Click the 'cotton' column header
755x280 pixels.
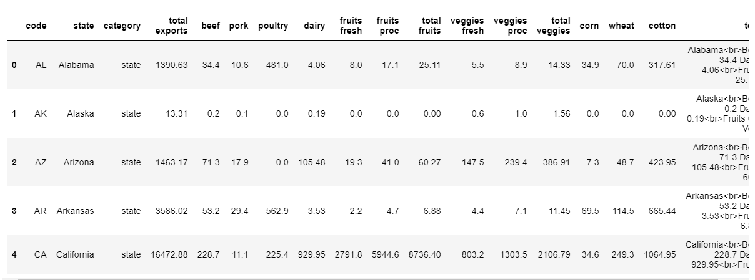click(x=662, y=26)
